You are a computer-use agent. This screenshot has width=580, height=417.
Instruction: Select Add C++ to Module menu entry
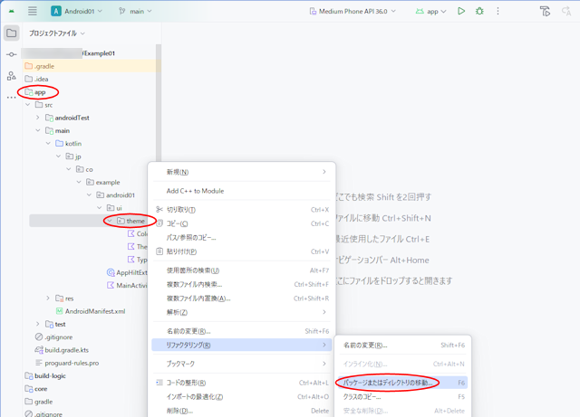(195, 191)
